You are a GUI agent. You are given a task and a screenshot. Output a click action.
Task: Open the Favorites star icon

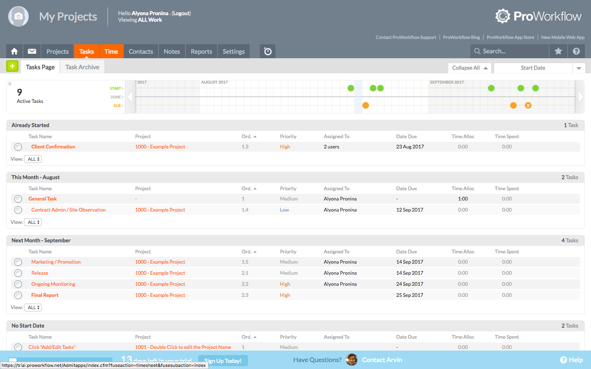[x=559, y=51]
